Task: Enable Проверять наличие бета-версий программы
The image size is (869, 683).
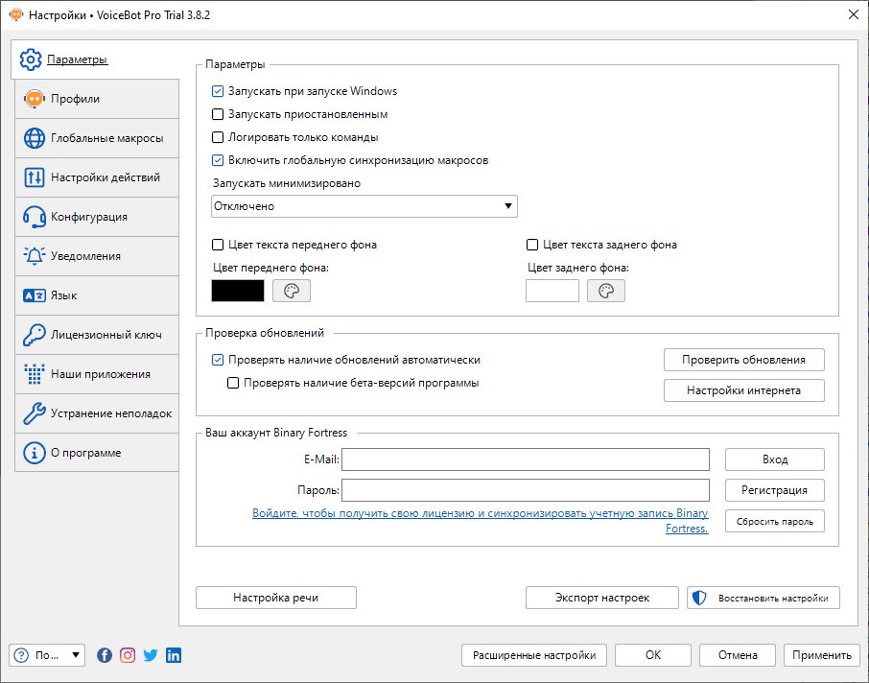Action: click(x=233, y=383)
